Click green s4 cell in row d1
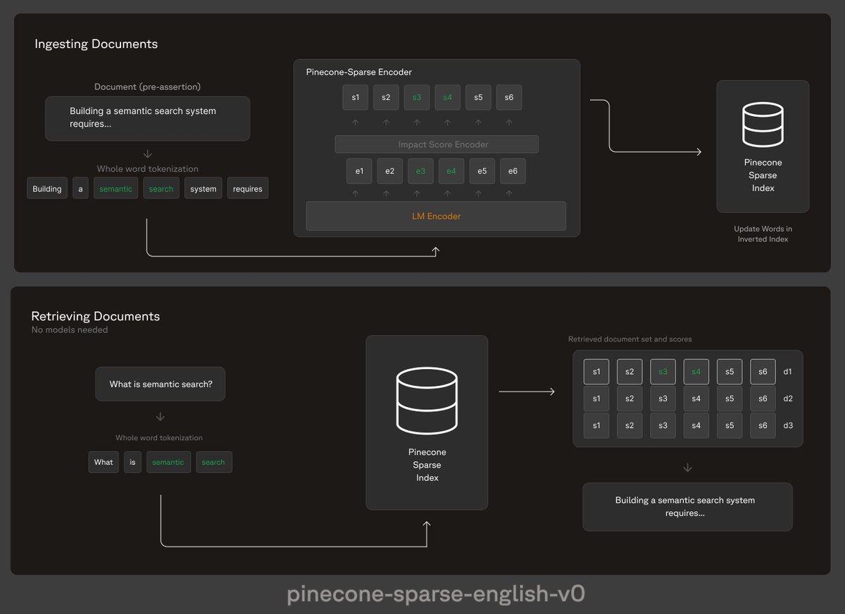Image resolution: width=845 pixels, height=614 pixels. [696, 372]
